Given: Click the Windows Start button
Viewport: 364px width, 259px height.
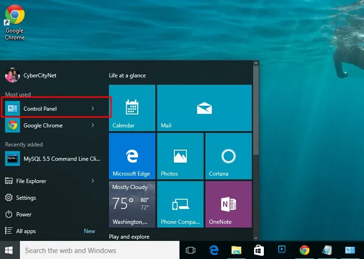Looking at the screenshot, I should 9,250.
